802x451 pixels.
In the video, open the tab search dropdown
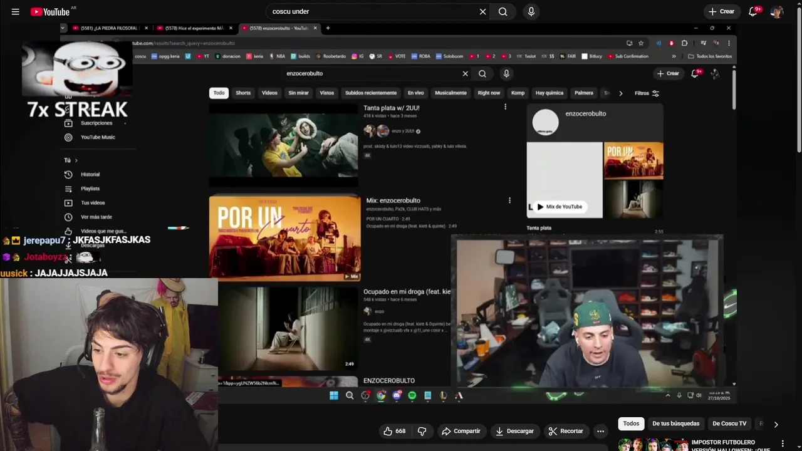pos(63,28)
